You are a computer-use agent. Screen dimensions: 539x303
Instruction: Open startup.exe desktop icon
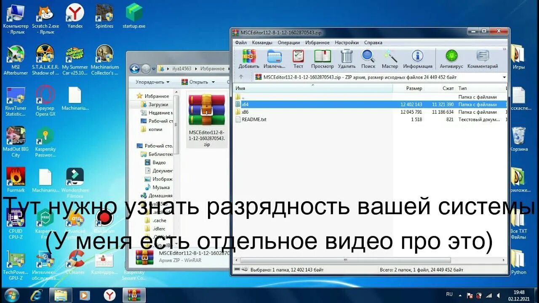pos(134,17)
